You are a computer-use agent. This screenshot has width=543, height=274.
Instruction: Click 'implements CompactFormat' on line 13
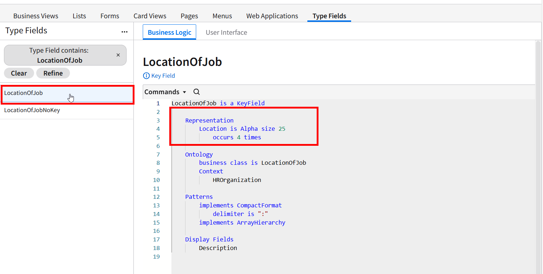tap(240, 205)
